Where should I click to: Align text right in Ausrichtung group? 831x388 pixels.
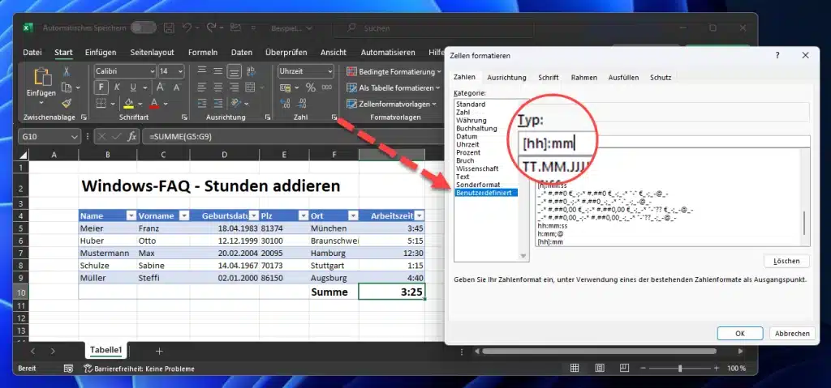tap(234, 87)
